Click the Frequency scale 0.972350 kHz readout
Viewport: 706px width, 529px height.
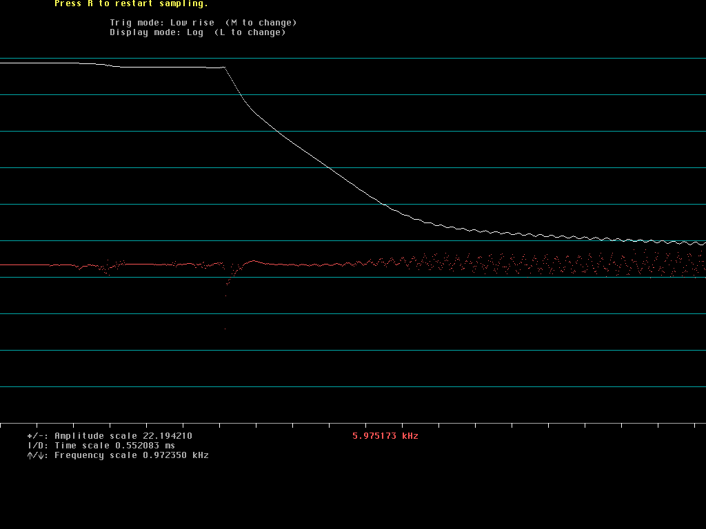[118, 455]
